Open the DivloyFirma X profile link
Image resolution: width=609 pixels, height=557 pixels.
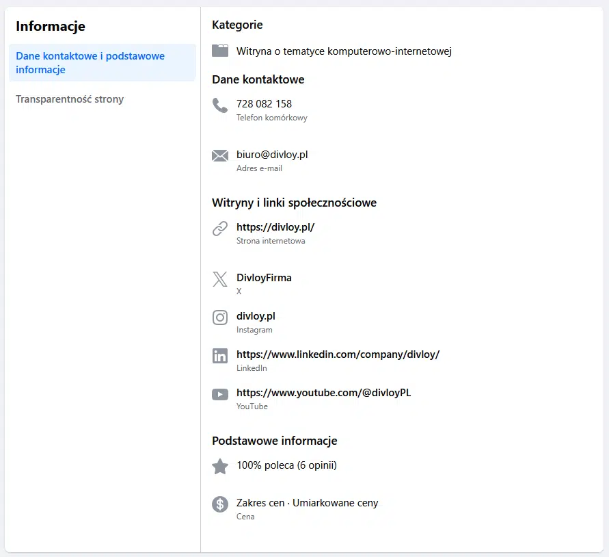[264, 278]
